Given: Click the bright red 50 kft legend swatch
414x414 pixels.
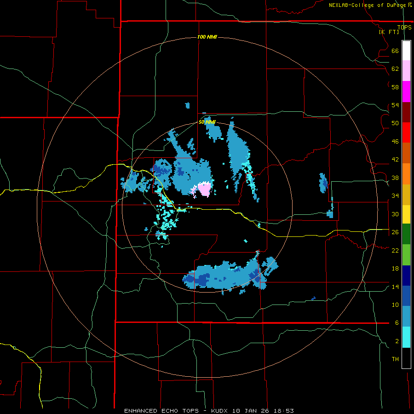Looking at the screenshot, I should tap(406, 132).
